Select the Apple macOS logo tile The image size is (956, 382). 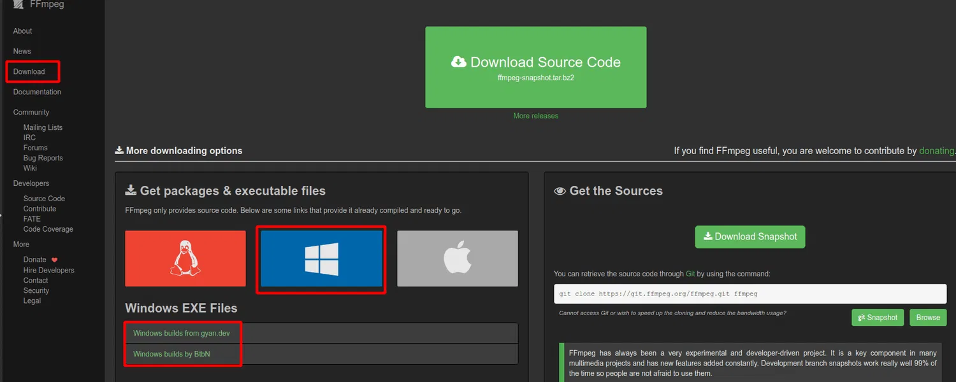point(457,258)
